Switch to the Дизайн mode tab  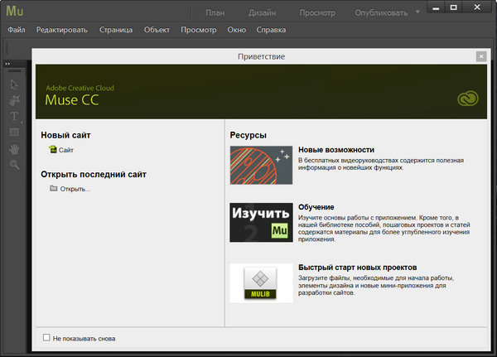coord(262,12)
